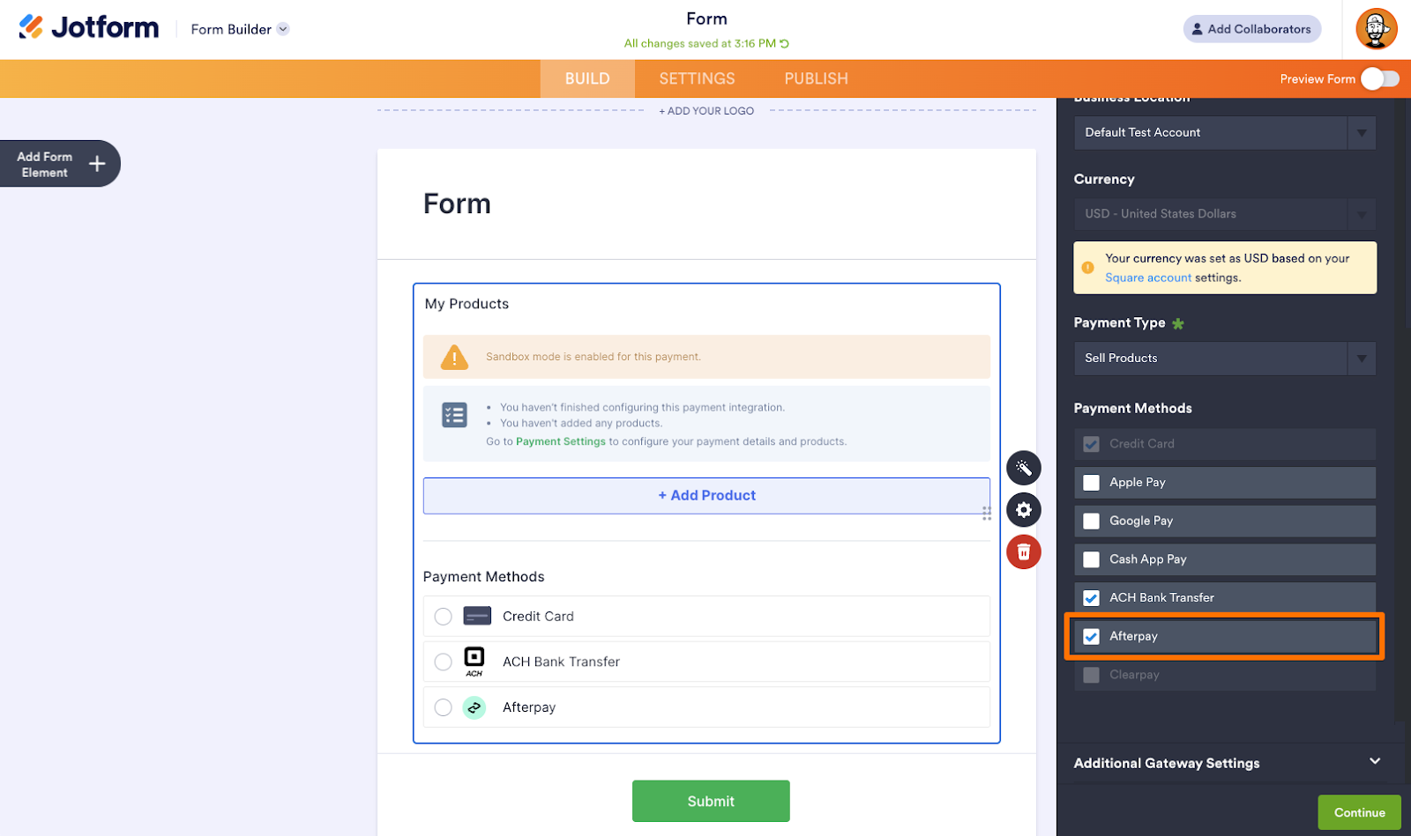Click the disabled Credit Card checkbox in settings panel
This screenshot has height=836, width=1411.
(1092, 444)
